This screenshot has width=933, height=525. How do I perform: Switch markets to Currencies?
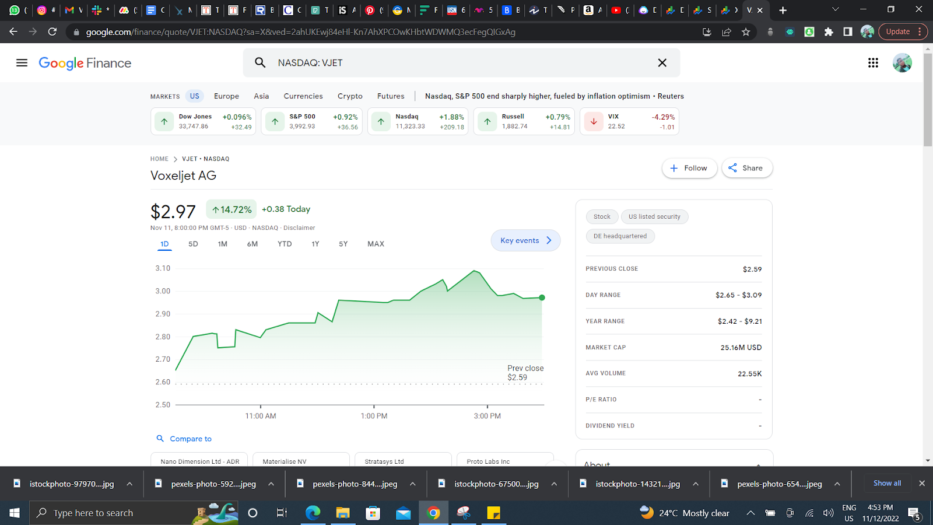[x=303, y=96]
